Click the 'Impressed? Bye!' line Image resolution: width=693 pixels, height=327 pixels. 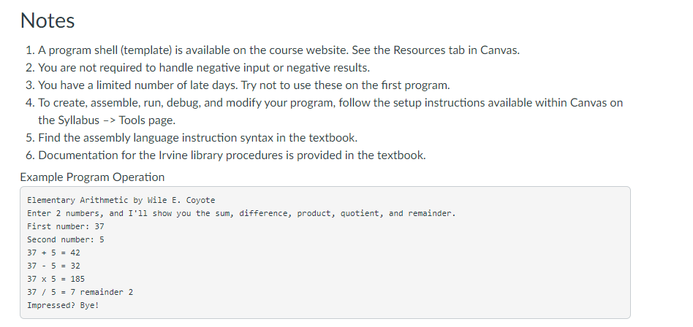(63, 305)
